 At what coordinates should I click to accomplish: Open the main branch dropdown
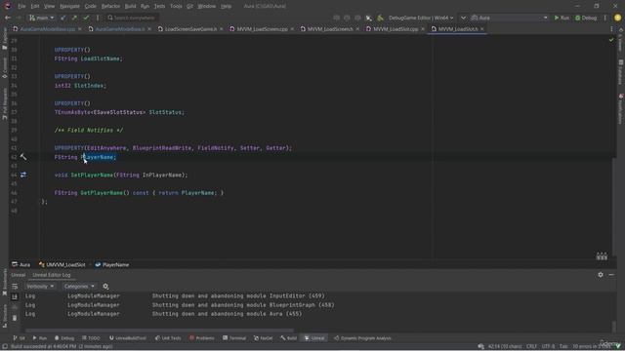41,18
